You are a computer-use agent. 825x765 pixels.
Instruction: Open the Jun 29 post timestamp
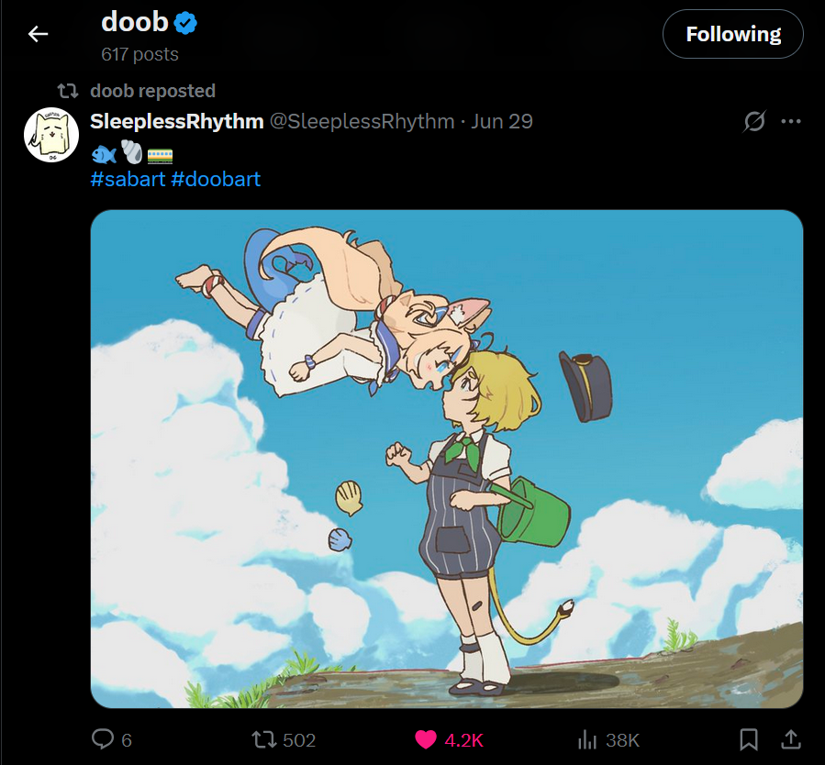pos(502,121)
